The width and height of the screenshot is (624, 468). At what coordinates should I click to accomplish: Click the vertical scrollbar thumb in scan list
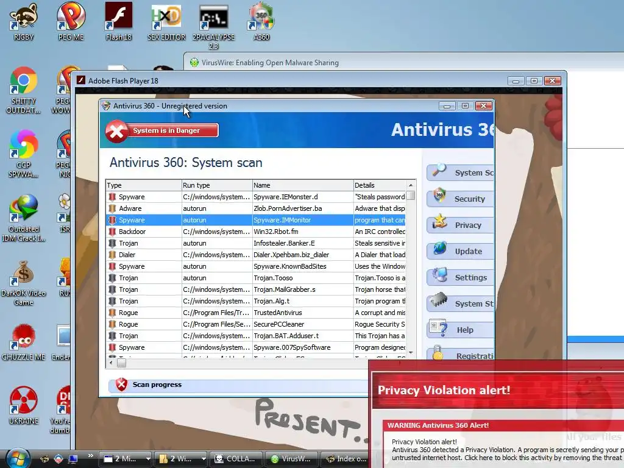(x=411, y=196)
